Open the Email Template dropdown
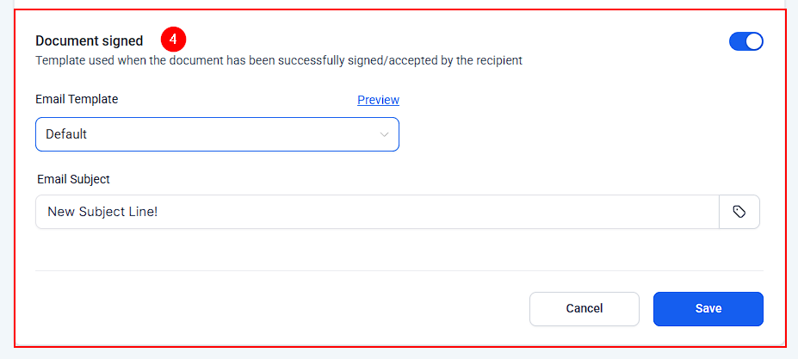Screen dimensions: 798x359 click(217, 134)
